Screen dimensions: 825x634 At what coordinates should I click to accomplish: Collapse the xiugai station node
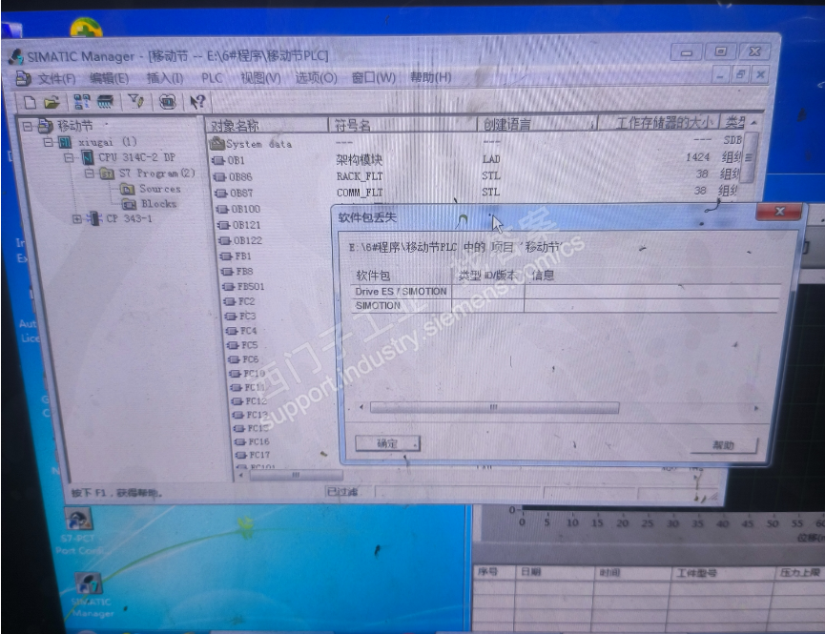tap(49, 142)
